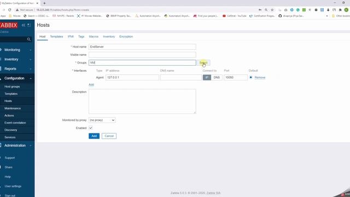Switch to the IPMI tab
The width and height of the screenshot is (350, 197).
71,37
